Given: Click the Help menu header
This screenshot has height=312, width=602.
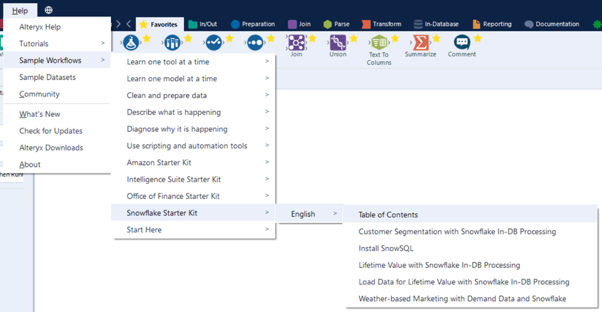Looking at the screenshot, I should 20,11.
